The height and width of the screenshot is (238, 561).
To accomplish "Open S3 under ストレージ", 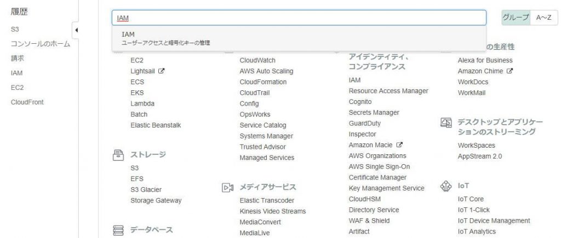I will 135,168.
